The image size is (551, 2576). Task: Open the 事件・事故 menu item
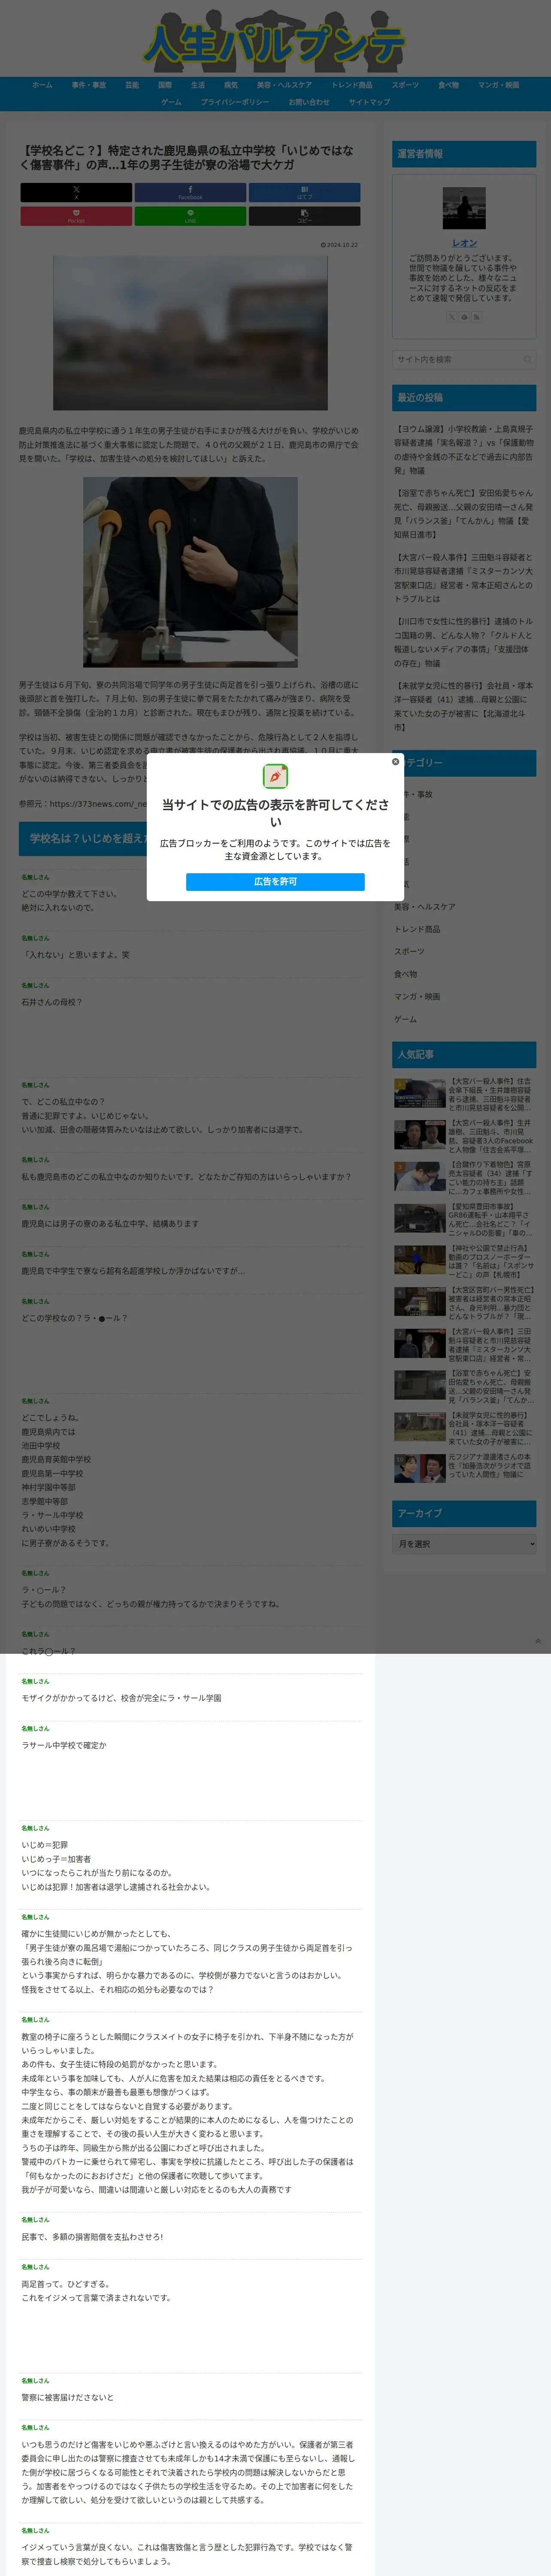88,85
